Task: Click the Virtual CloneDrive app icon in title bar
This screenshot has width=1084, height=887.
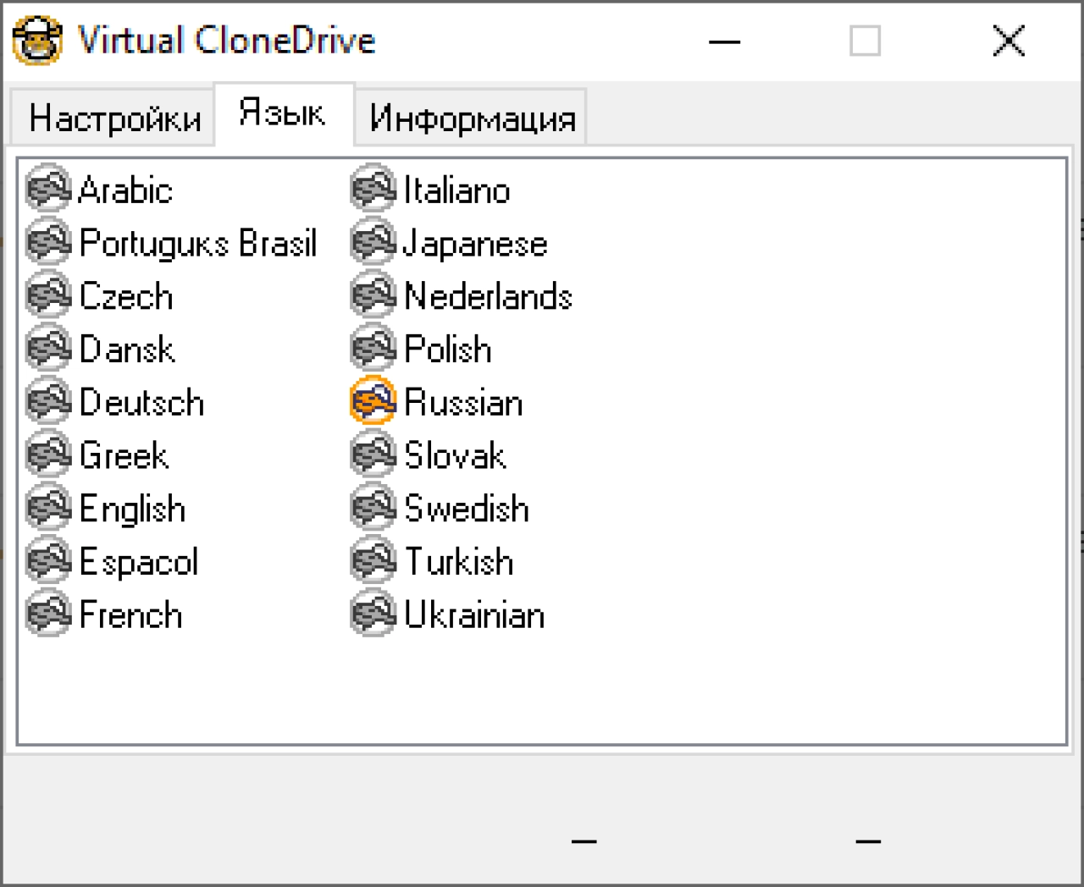Action: pyautogui.click(x=37, y=40)
